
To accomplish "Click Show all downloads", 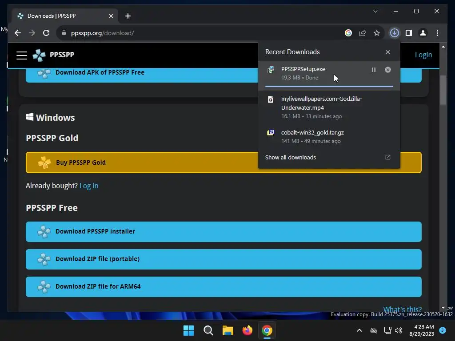I will click(291, 158).
